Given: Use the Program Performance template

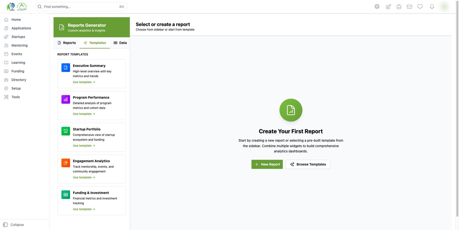Looking at the screenshot, I should pyautogui.click(x=84, y=114).
